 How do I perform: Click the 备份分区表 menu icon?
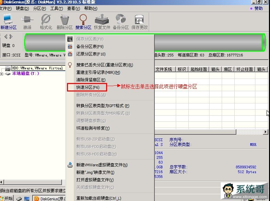pos(70,47)
